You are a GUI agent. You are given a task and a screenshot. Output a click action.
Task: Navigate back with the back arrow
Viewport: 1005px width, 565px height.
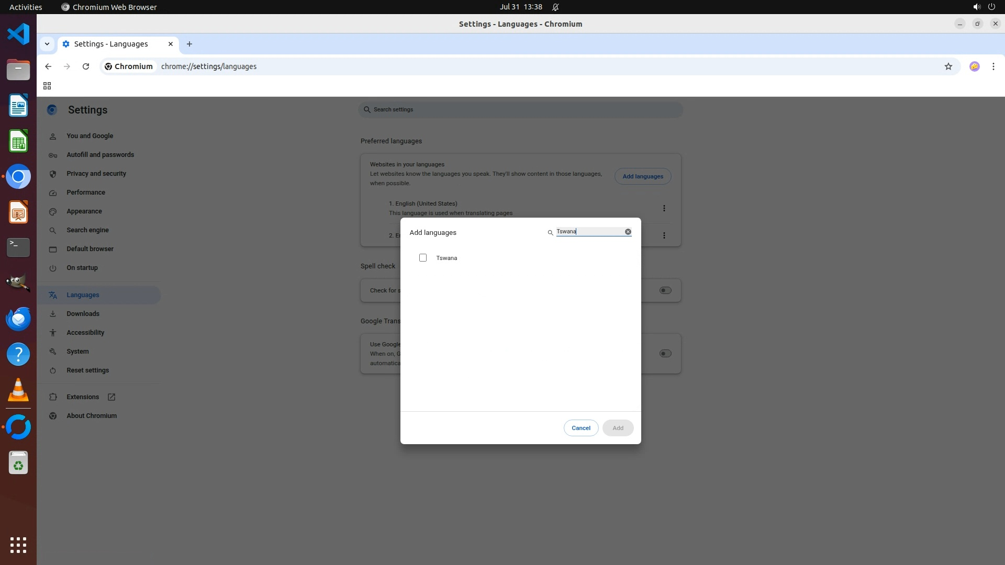pos(48,66)
